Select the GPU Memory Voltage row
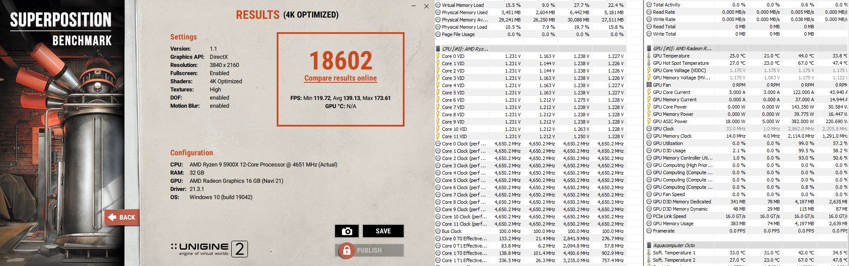849x266 pixels. [747, 78]
